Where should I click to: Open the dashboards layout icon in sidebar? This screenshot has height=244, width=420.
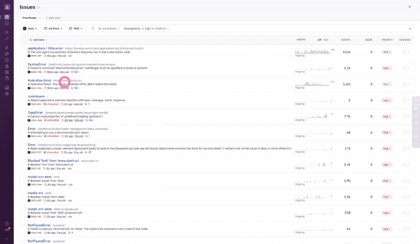coord(7,72)
